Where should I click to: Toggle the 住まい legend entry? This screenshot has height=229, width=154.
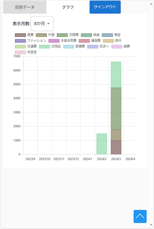(98, 46)
